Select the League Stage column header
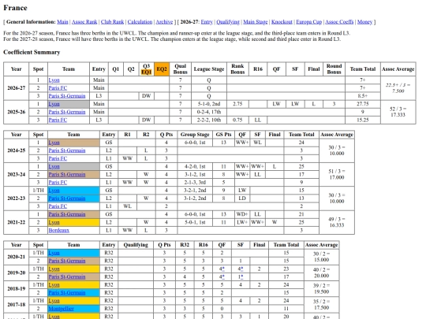426x319 pixels. 208,69
